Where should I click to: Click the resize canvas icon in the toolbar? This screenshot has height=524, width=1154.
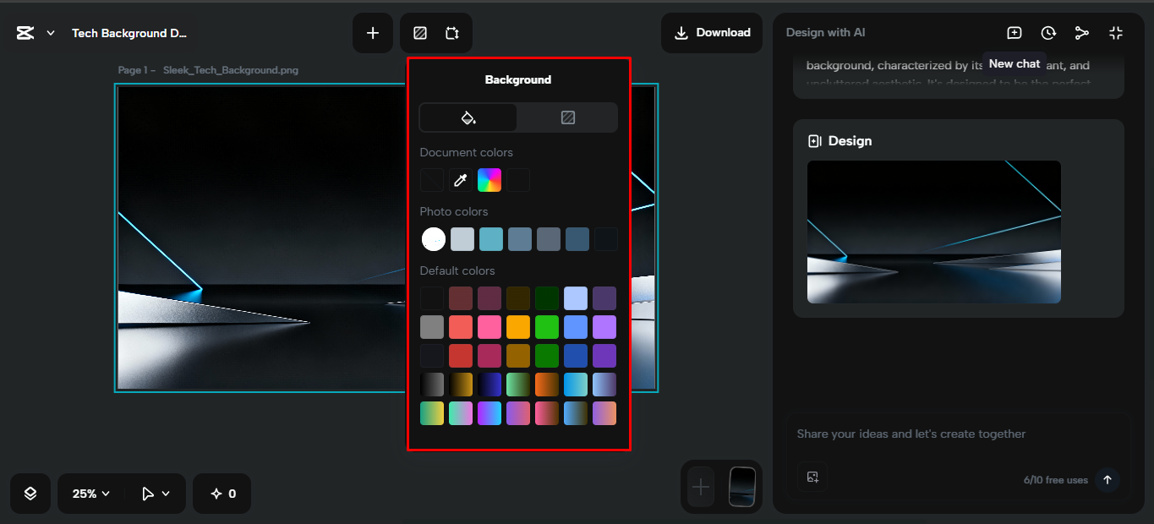(x=452, y=32)
